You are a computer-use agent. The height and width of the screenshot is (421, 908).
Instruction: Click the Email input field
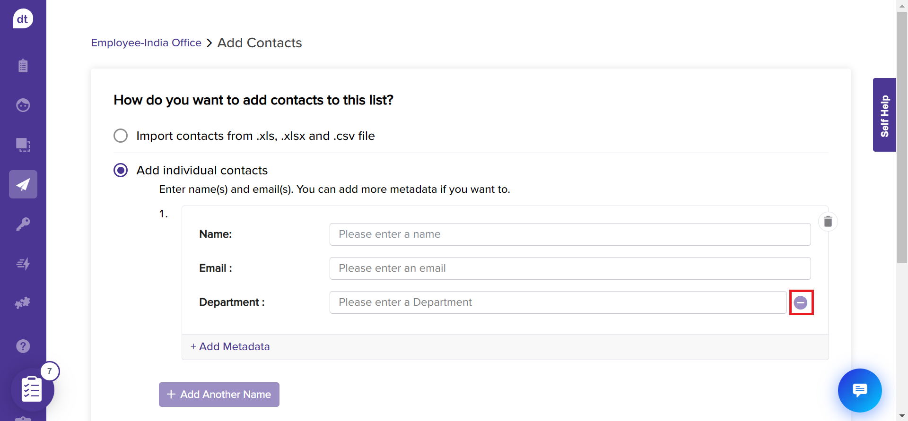point(570,268)
